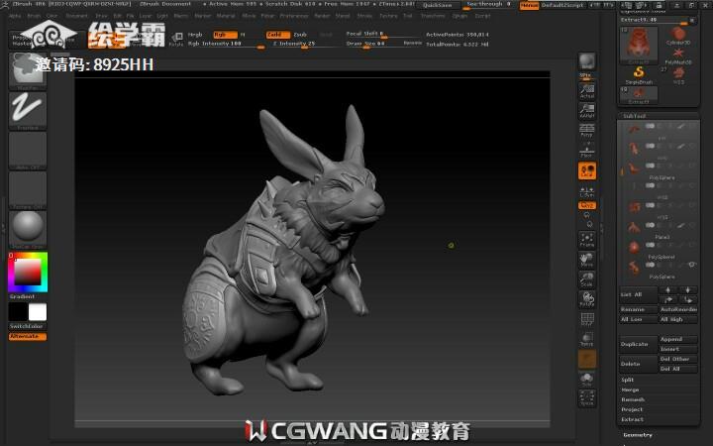713x446 pixels.
Task: Toggle the Zadd sculpt mode
Action: [x=278, y=35]
